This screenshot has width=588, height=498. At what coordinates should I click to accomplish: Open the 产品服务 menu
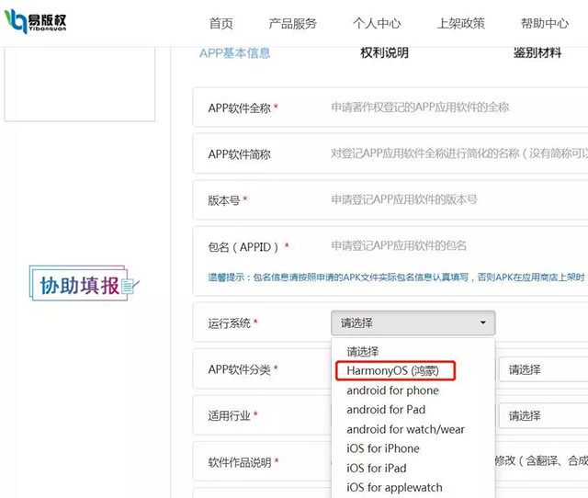[x=292, y=24]
